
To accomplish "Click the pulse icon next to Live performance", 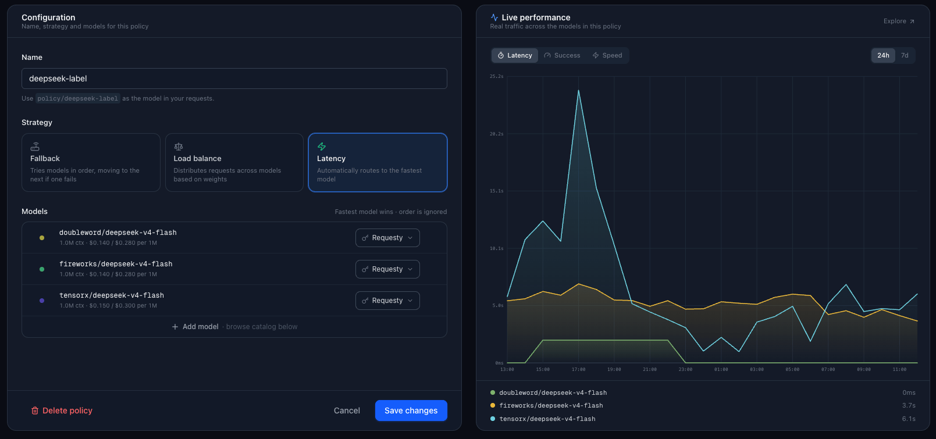I will click(x=494, y=17).
